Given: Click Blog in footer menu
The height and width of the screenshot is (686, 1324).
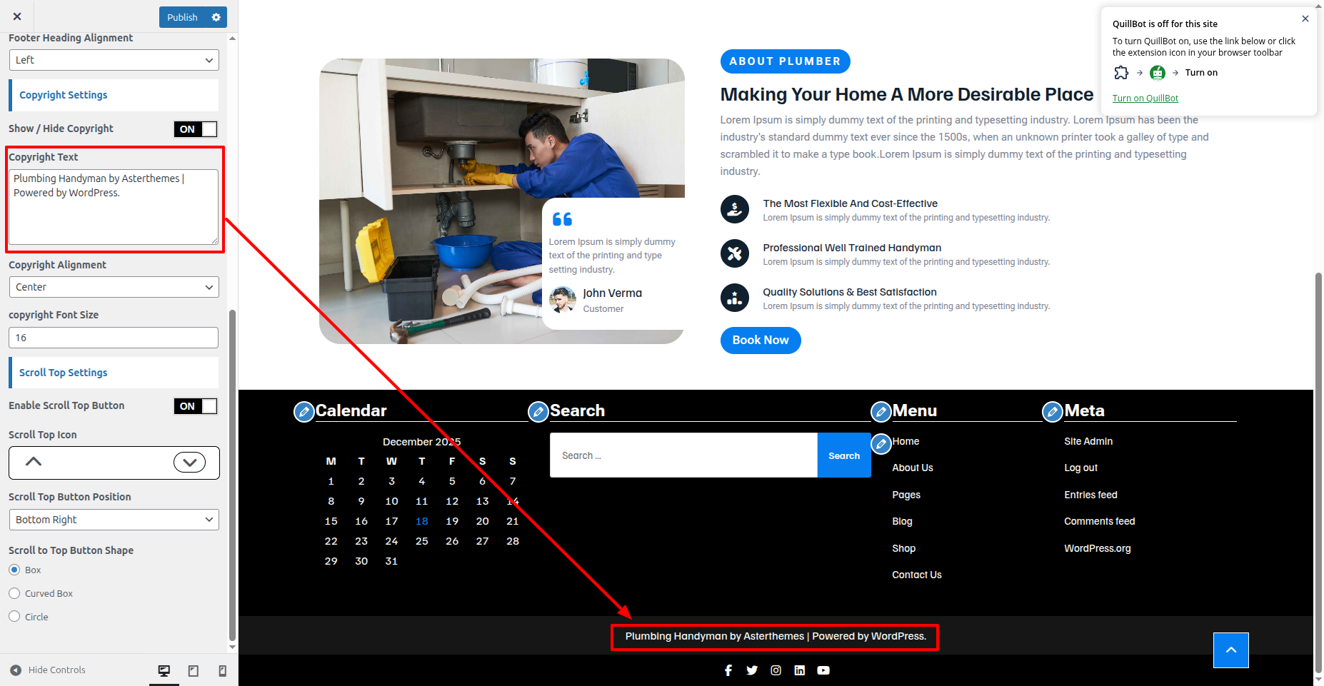Looking at the screenshot, I should point(902,521).
